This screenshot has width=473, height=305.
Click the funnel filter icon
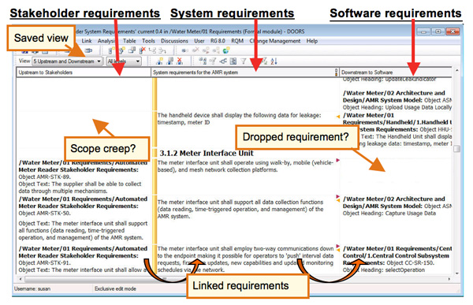click(243, 61)
